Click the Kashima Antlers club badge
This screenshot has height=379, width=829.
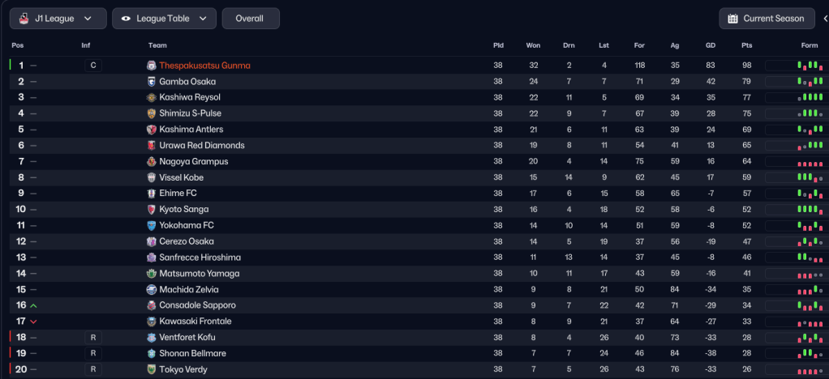[x=152, y=130]
